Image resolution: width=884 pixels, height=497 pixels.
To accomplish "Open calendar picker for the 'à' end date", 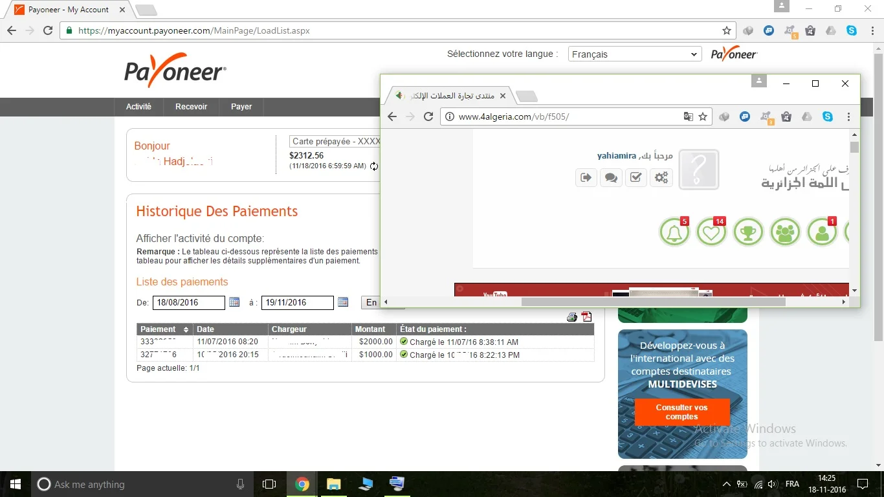I will coord(343,302).
